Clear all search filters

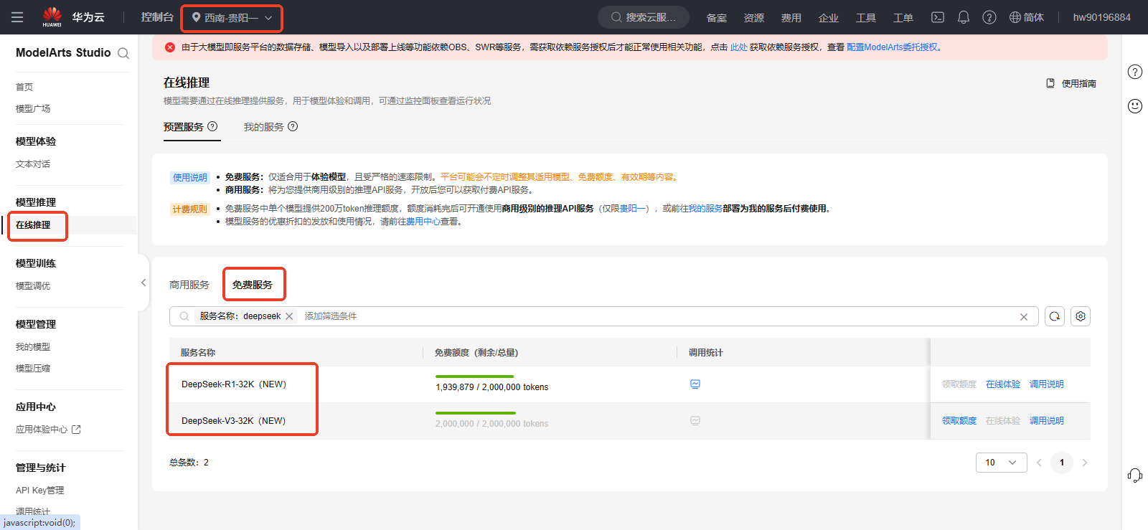(x=1024, y=316)
